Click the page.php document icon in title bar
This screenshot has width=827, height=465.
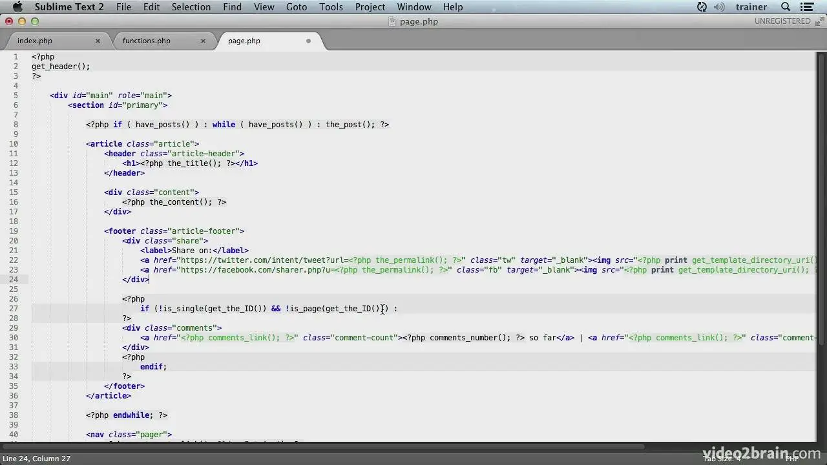pyautogui.click(x=392, y=21)
